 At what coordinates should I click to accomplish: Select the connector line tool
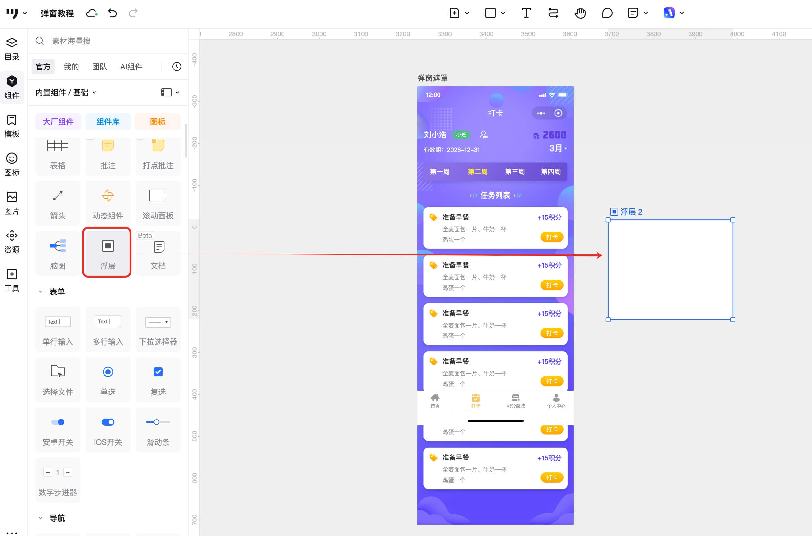click(x=553, y=13)
